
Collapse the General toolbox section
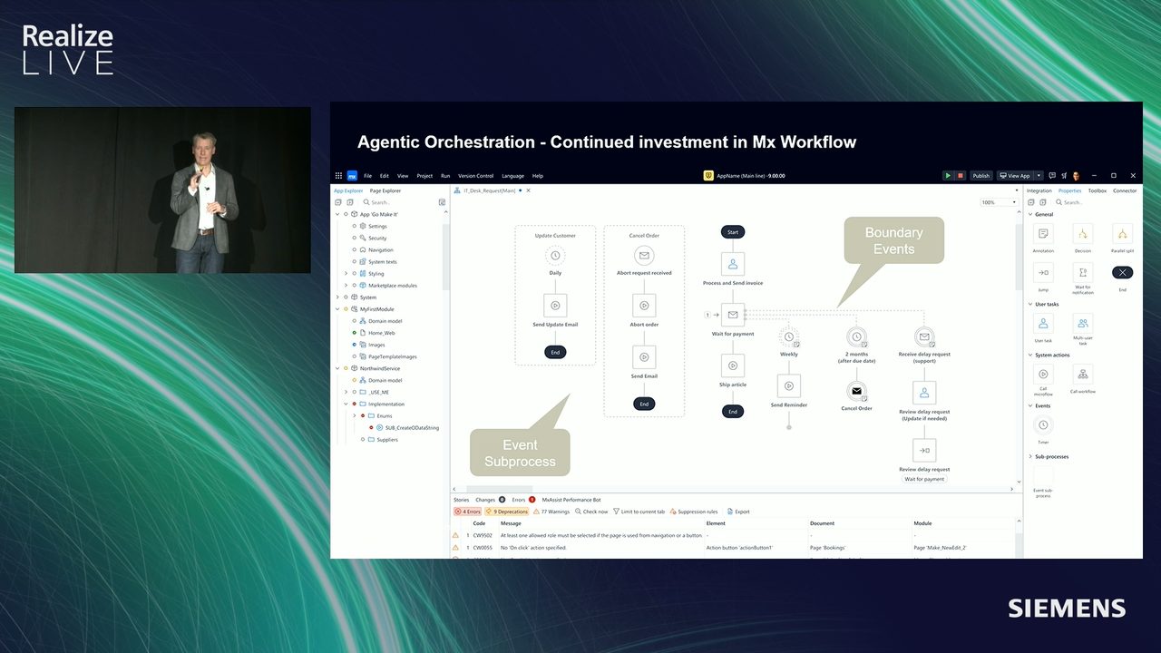tap(1030, 215)
